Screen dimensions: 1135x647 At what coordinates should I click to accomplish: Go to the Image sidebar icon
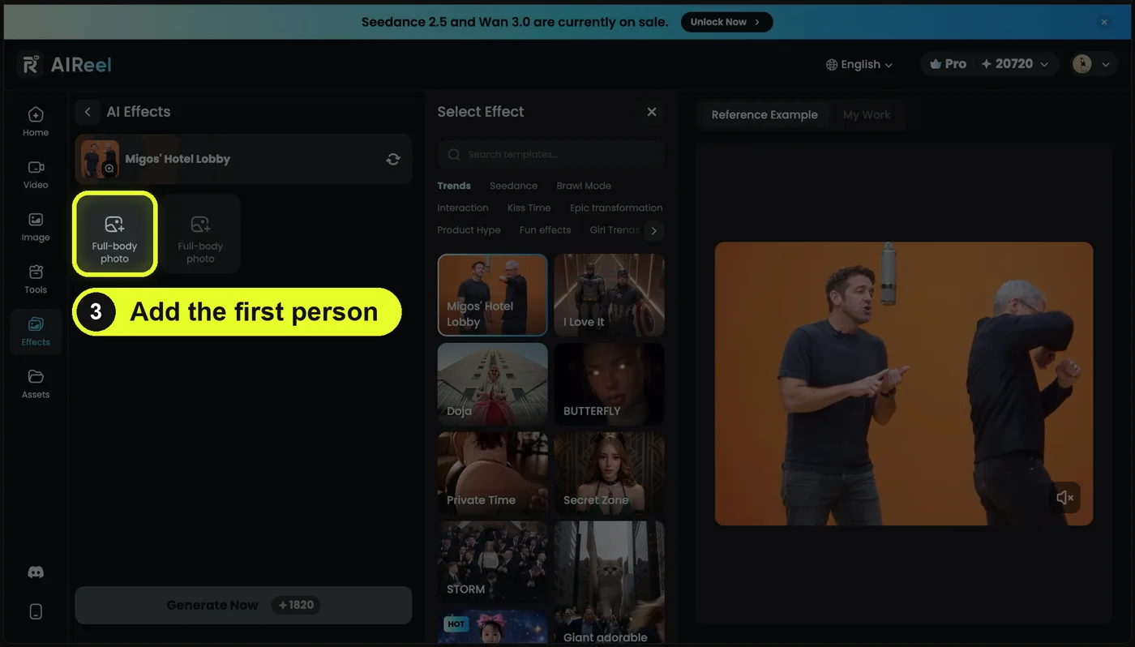coord(36,227)
